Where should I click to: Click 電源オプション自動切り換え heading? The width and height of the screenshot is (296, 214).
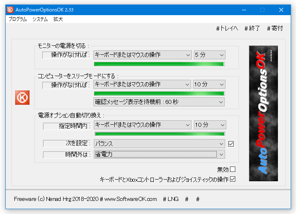click(71, 115)
